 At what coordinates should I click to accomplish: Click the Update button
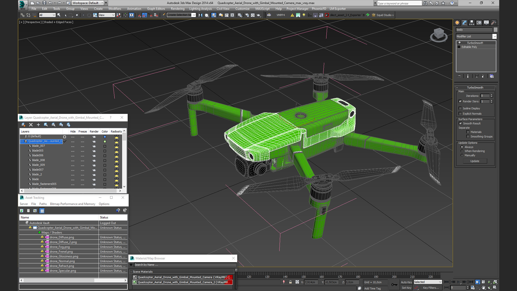coord(475,161)
